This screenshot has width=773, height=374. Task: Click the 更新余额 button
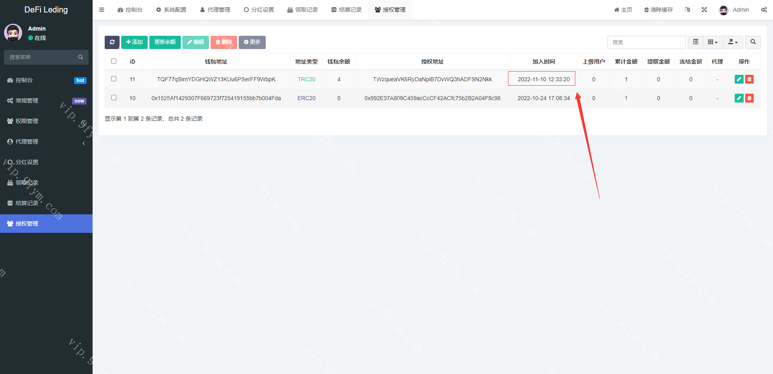(165, 42)
